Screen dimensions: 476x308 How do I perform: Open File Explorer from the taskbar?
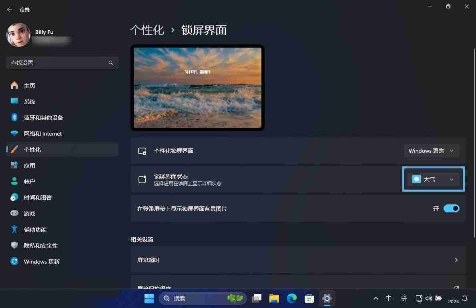274,298
